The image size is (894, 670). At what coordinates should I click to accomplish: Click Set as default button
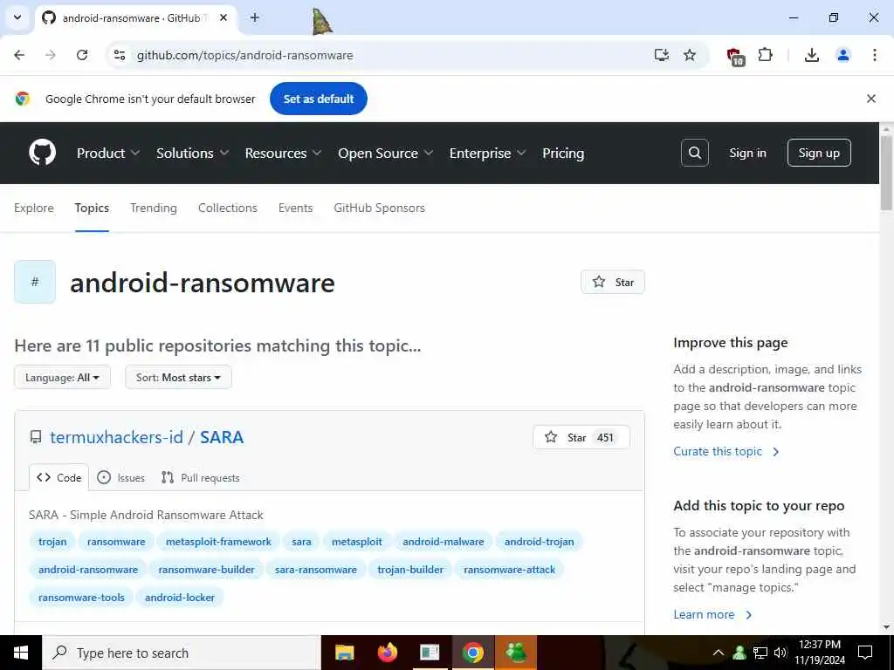(318, 99)
